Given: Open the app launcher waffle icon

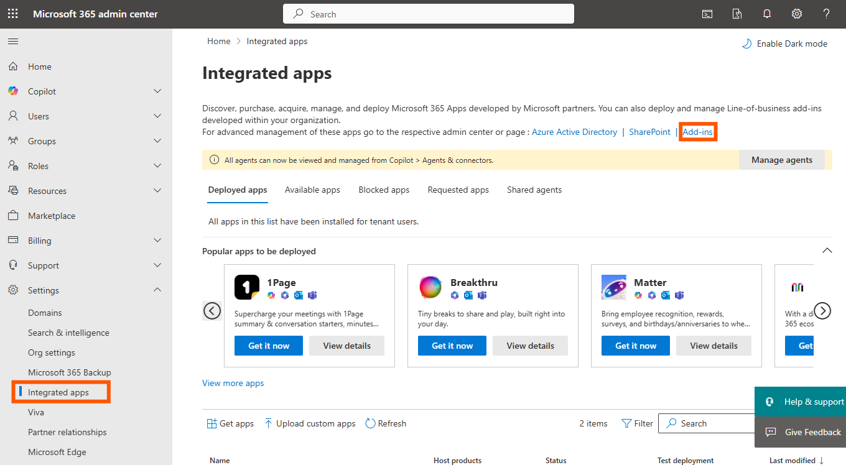Looking at the screenshot, I should [x=12, y=14].
